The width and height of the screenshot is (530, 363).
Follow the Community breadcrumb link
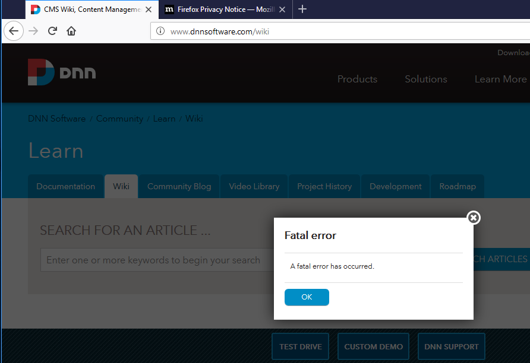coord(119,119)
